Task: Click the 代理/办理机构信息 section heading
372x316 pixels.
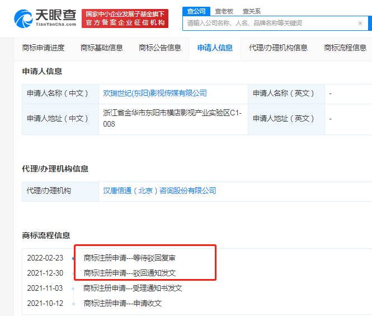Action: tap(55, 169)
